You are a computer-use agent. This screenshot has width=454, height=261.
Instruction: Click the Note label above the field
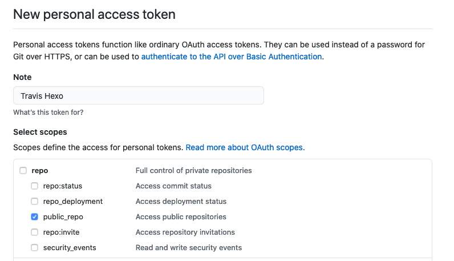pyautogui.click(x=22, y=77)
